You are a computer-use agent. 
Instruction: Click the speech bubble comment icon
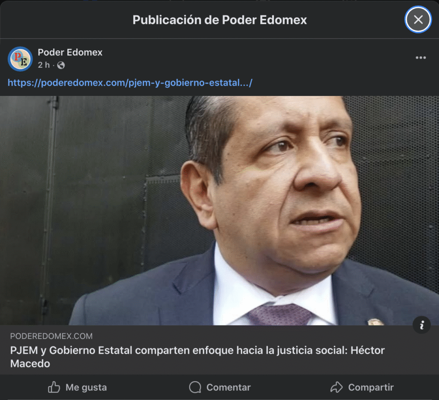(x=195, y=388)
